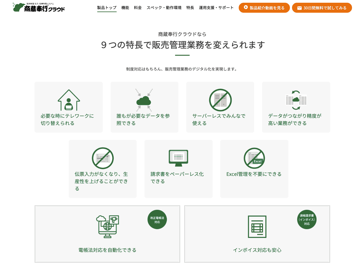This screenshot has width=362, height=267.
Task: Open the 必要な時にテレワークに切り替えられる card link
Action: pos(68,107)
